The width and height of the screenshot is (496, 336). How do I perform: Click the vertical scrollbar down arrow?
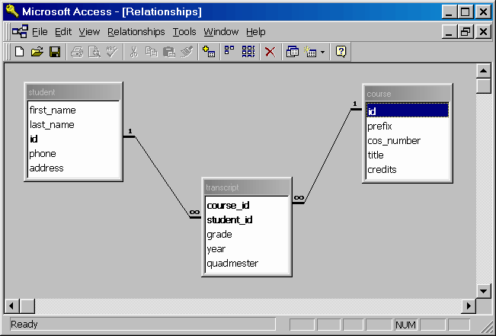[x=483, y=290]
